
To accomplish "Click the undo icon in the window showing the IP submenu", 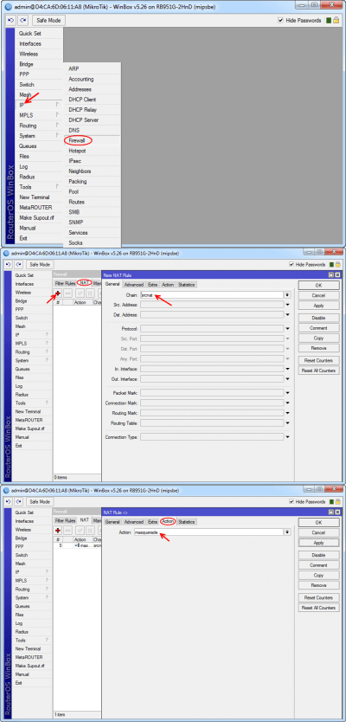I will coord(10,20).
